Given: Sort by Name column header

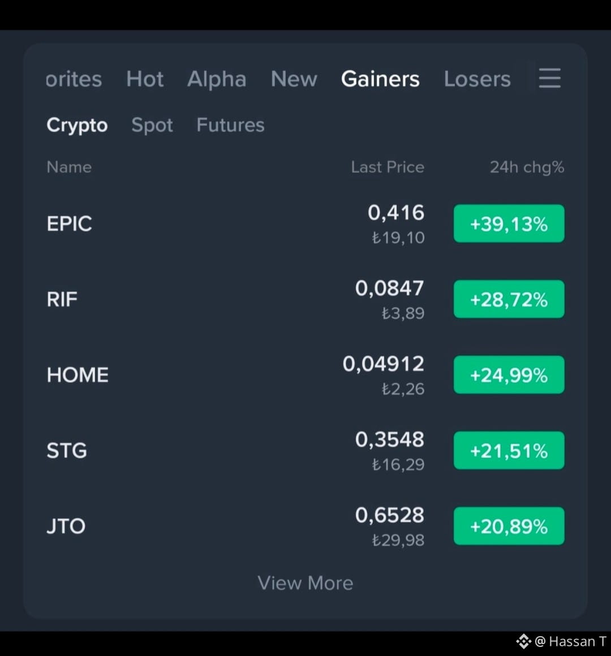Looking at the screenshot, I should point(69,167).
